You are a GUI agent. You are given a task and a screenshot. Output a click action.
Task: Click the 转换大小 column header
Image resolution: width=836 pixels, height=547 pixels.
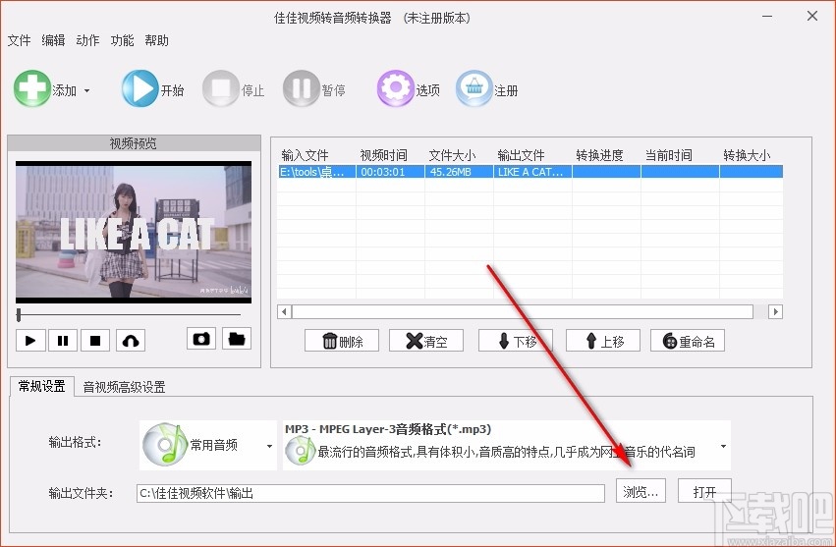[747, 155]
